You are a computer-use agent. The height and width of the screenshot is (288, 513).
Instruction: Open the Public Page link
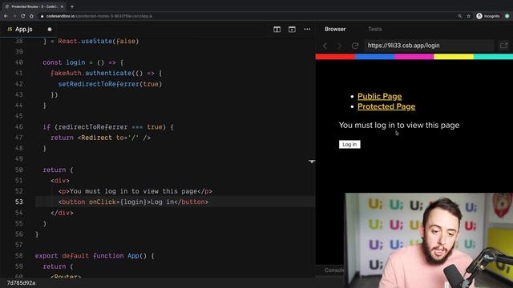coord(379,96)
